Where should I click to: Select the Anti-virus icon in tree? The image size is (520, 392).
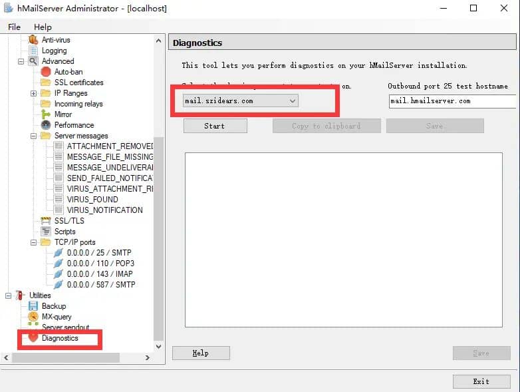click(33, 40)
